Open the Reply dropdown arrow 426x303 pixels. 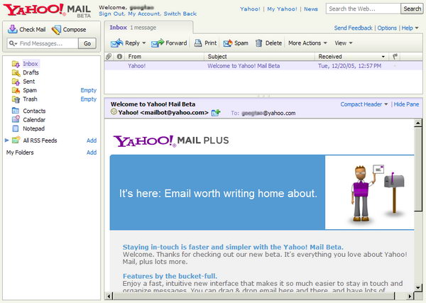(144, 43)
